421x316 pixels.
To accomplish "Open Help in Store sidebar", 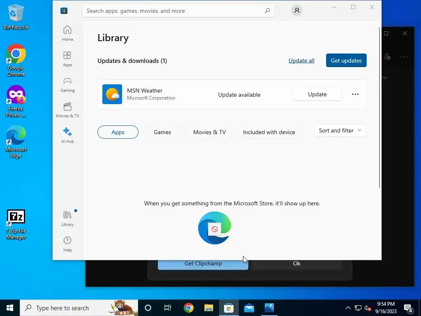I will pos(67,244).
